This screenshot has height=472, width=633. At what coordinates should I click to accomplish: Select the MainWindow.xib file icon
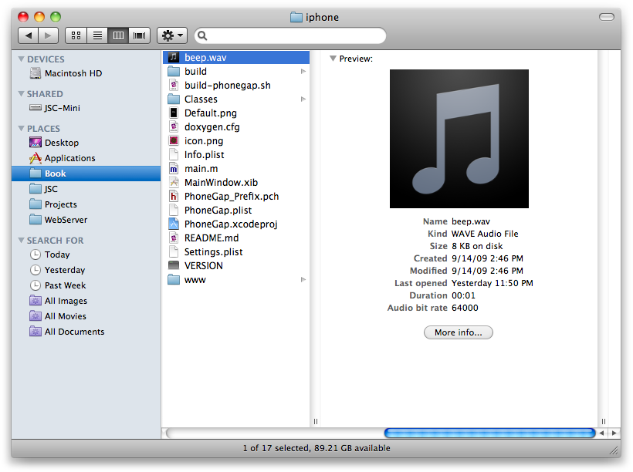click(x=174, y=182)
